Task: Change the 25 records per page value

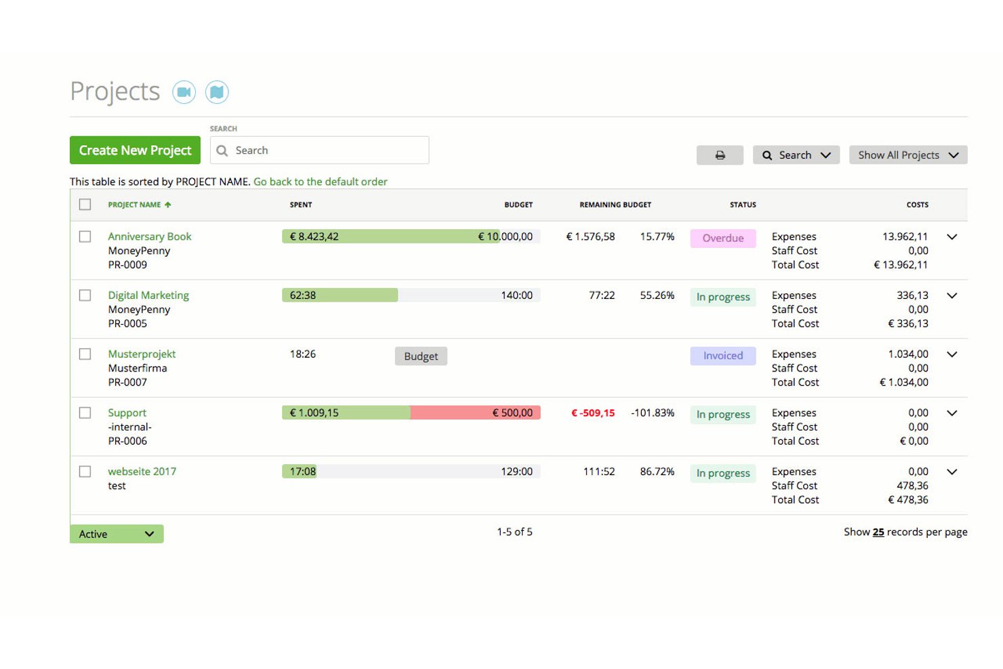Action: (878, 532)
